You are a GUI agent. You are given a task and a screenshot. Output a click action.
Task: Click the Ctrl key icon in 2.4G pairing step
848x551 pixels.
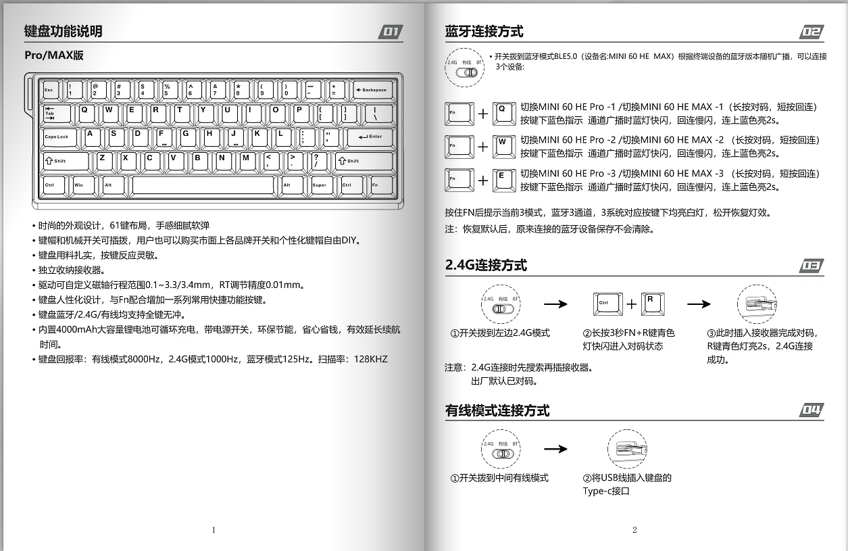coord(607,304)
